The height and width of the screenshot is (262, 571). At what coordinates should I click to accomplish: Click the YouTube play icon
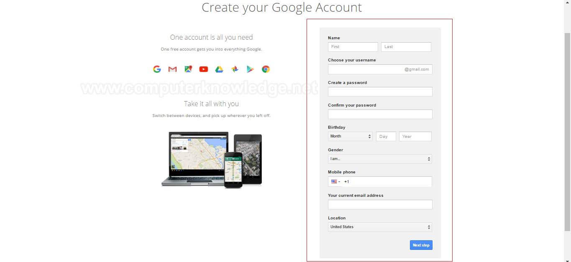pos(204,69)
